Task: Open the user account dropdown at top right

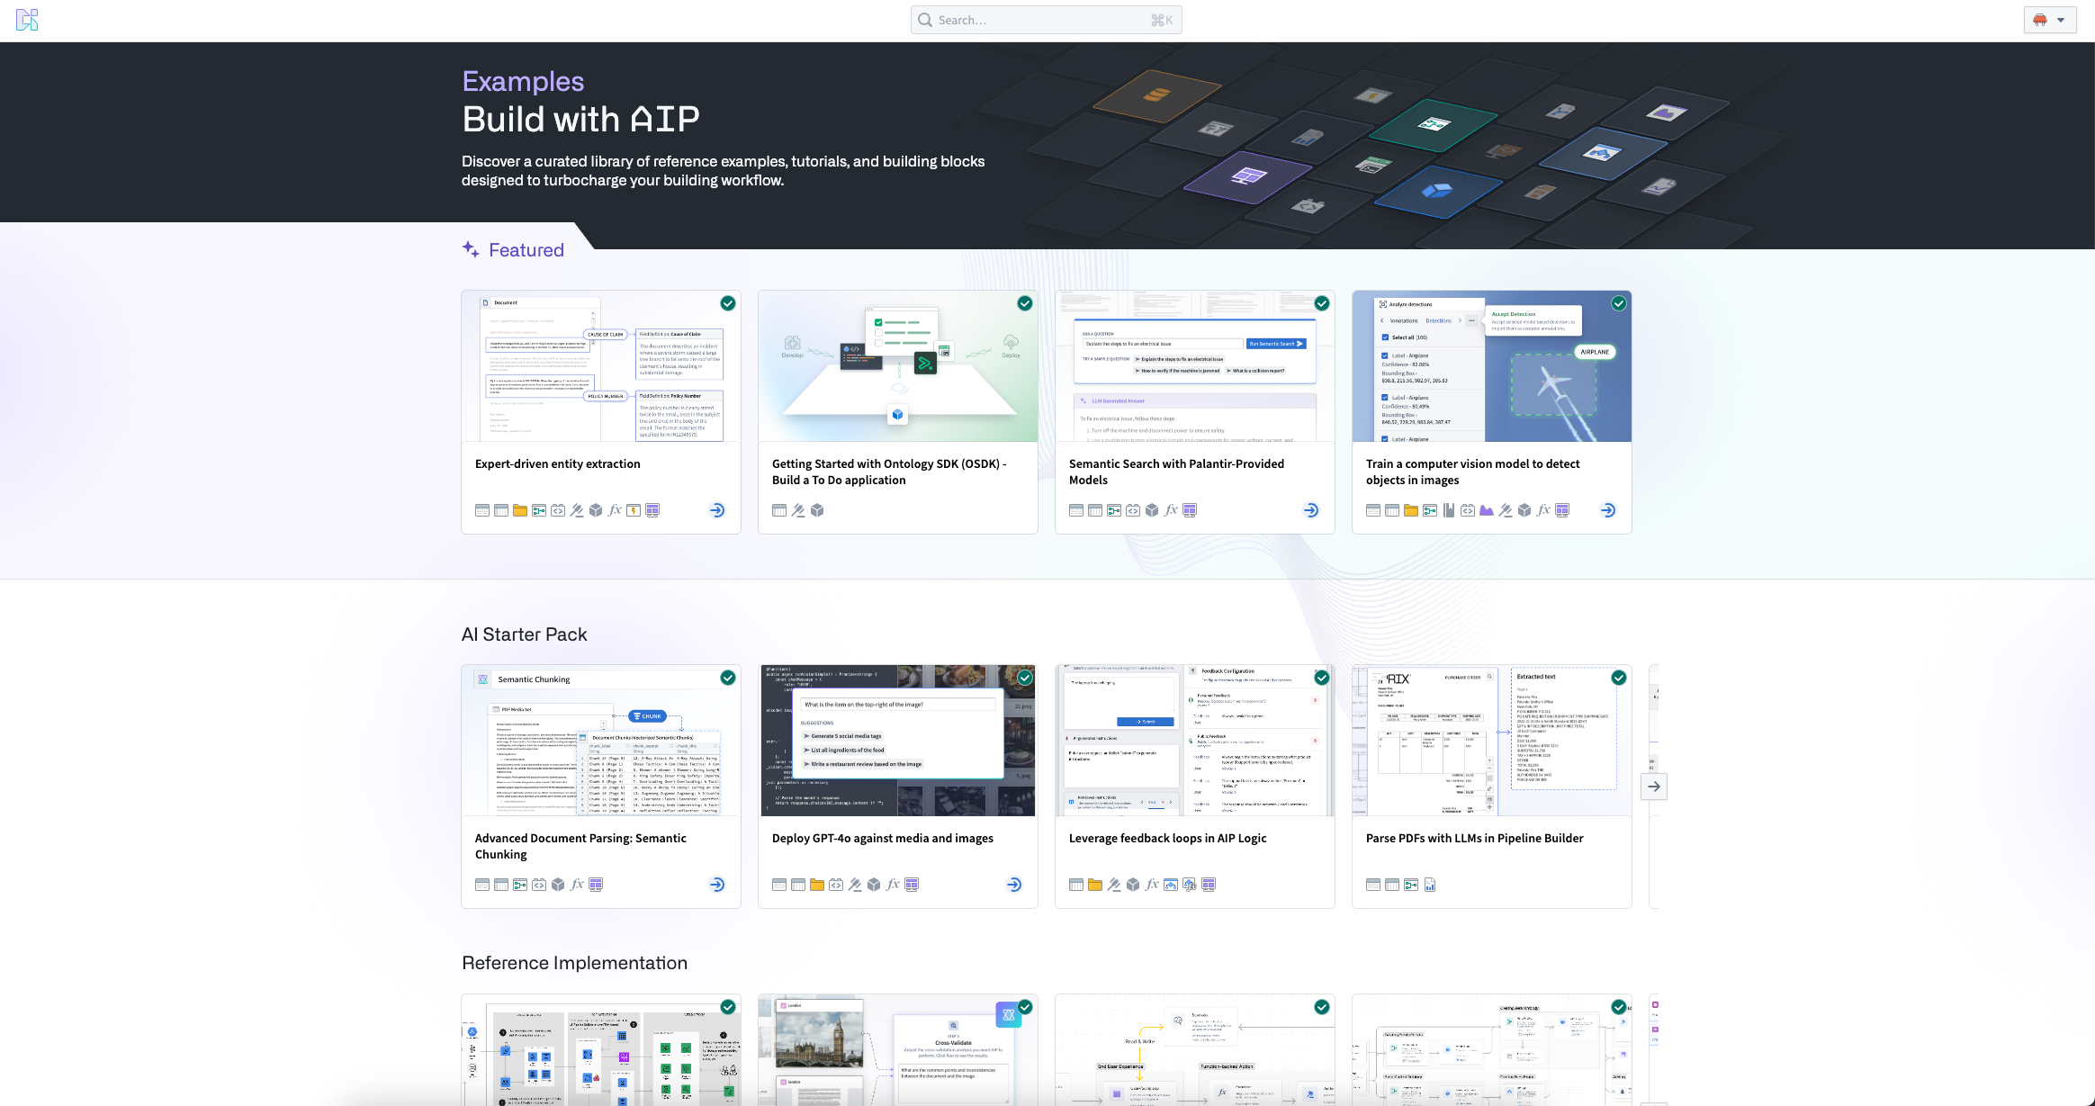Action: point(2050,20)
